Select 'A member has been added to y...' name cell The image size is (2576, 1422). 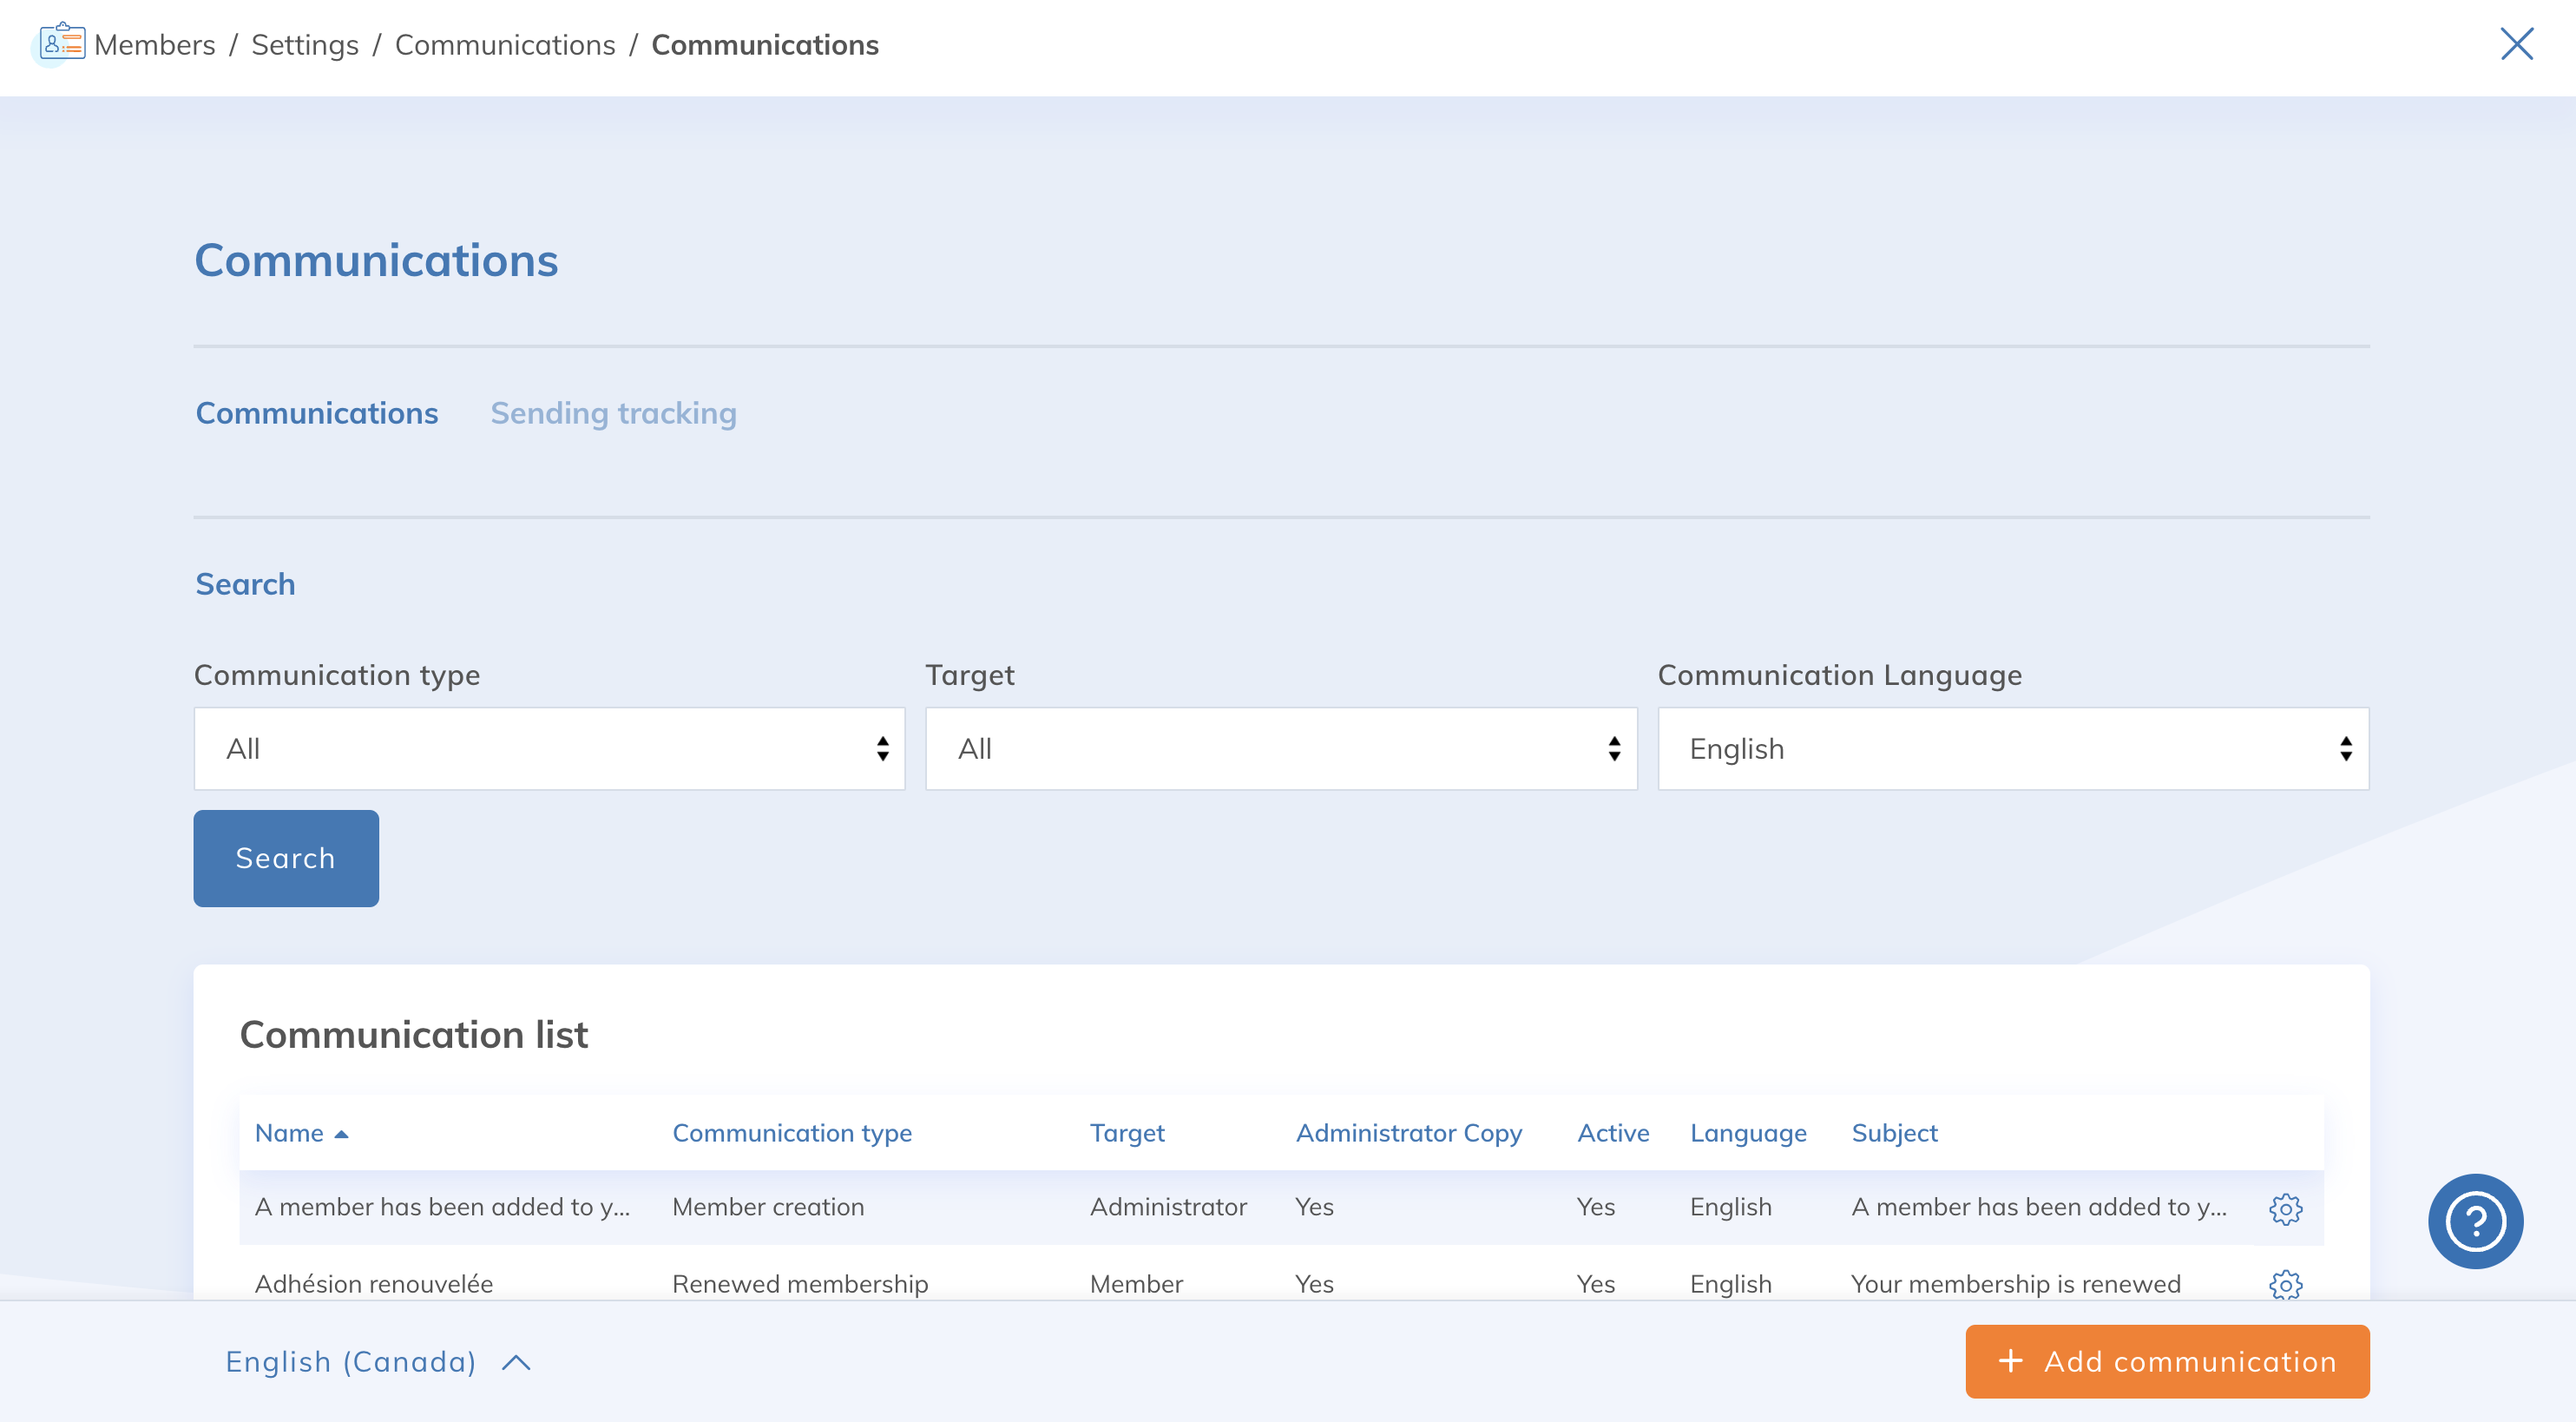442,1207
